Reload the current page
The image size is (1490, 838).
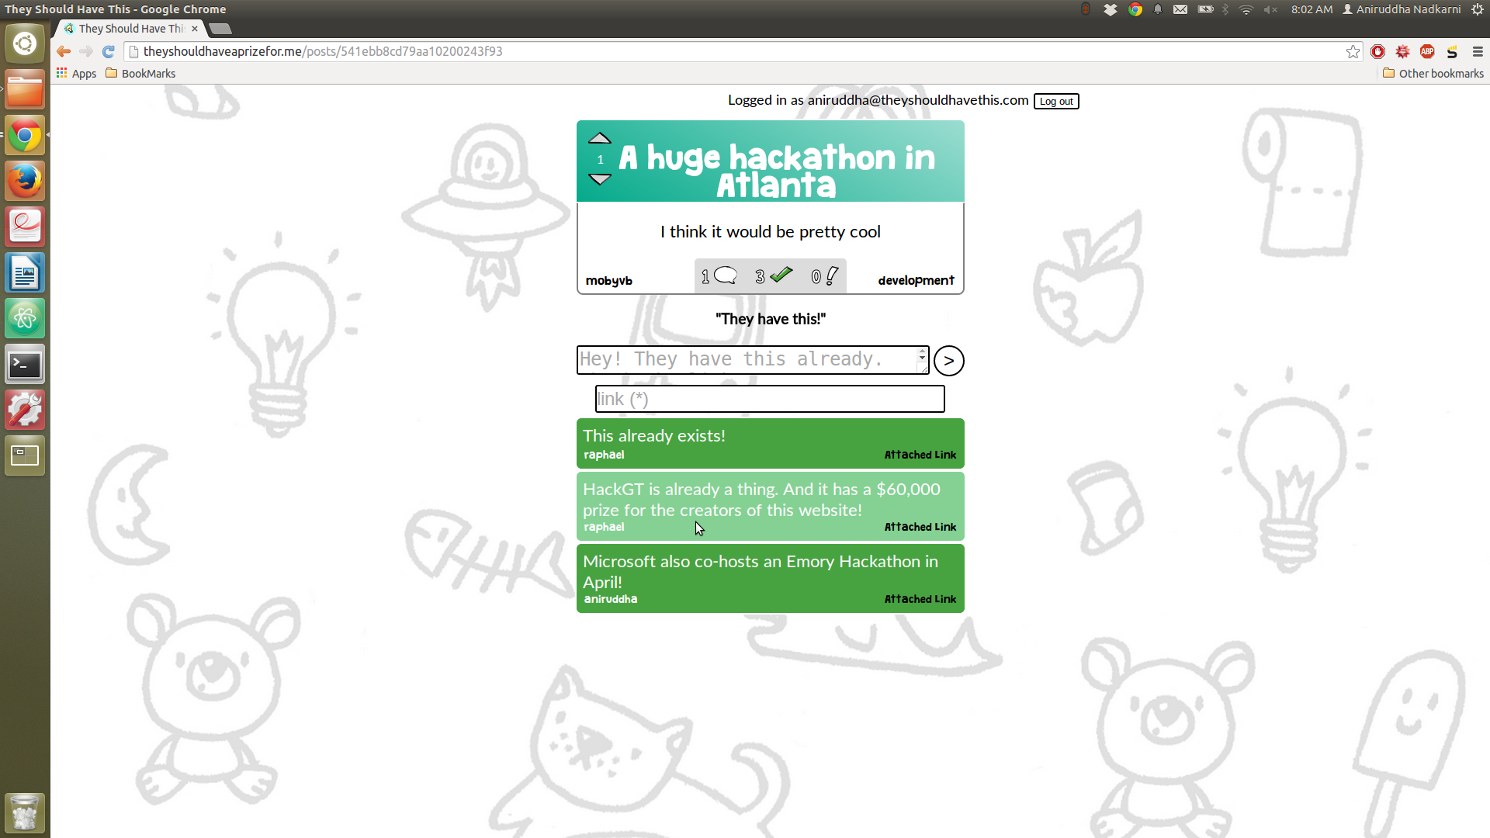point(109,51)
